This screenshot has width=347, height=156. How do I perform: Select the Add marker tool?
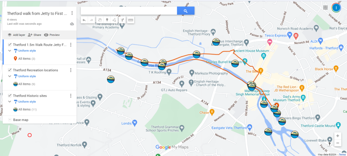[107, 20]
